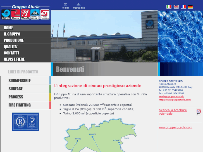
Task: Click heading L'integrazione di cinque prestigiose aziende
Action: (98, 86)
